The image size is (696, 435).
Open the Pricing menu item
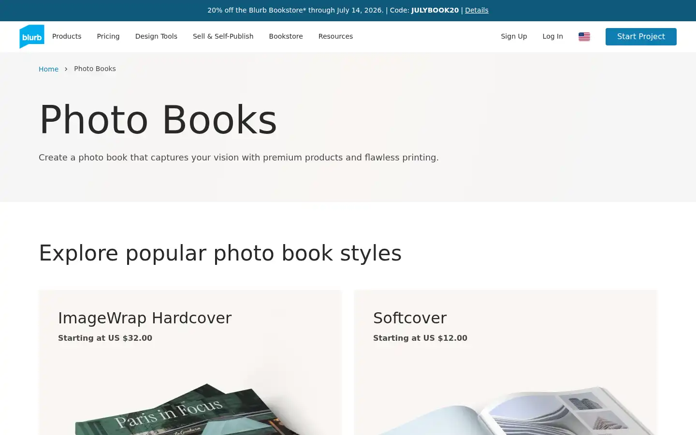tap(108, 36)
